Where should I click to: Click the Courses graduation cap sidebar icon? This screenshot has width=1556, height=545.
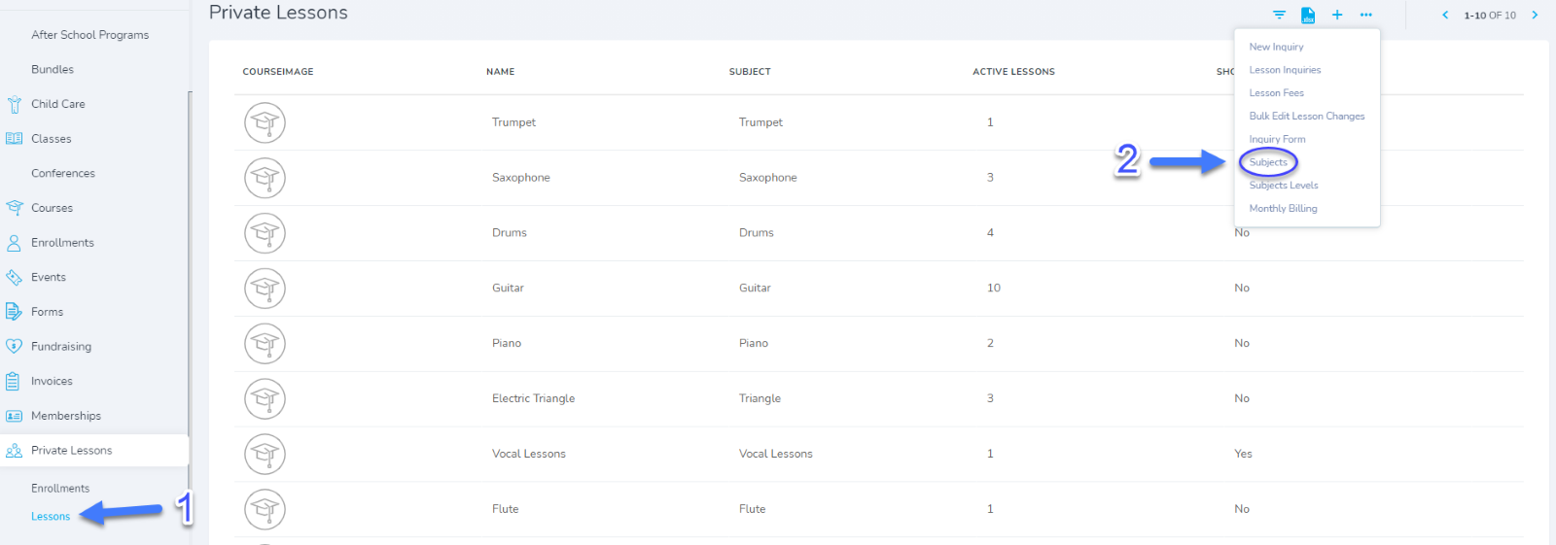point(14,208)
